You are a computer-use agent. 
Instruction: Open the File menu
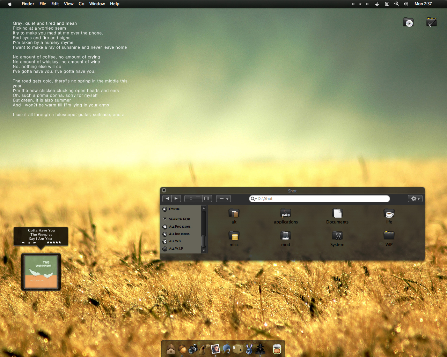pyautogui.click(x=43, y=4)
